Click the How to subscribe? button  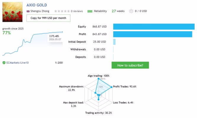point(130,65)
